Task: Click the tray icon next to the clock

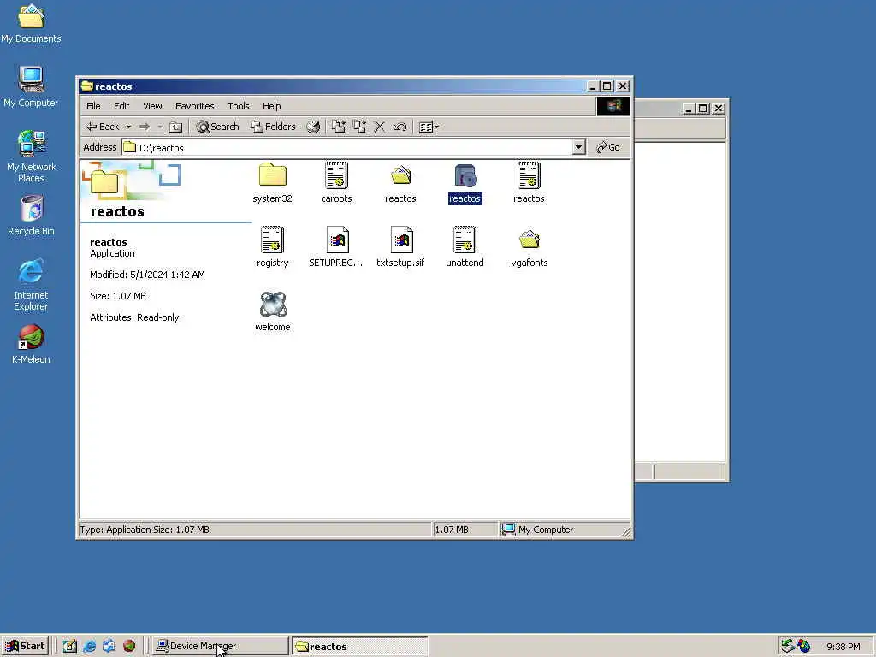Action: (804, 647)
